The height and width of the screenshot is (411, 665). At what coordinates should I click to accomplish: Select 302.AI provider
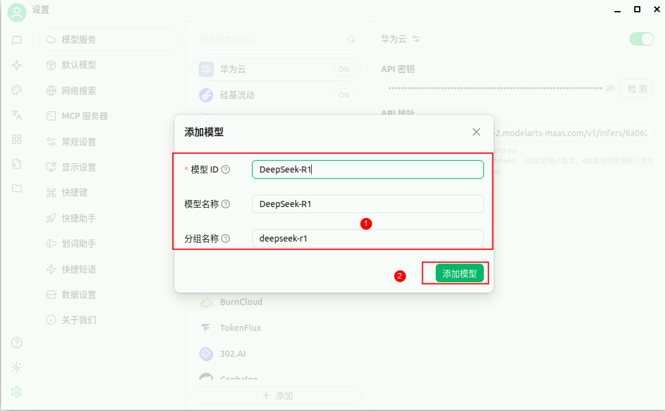click(277, 354)
